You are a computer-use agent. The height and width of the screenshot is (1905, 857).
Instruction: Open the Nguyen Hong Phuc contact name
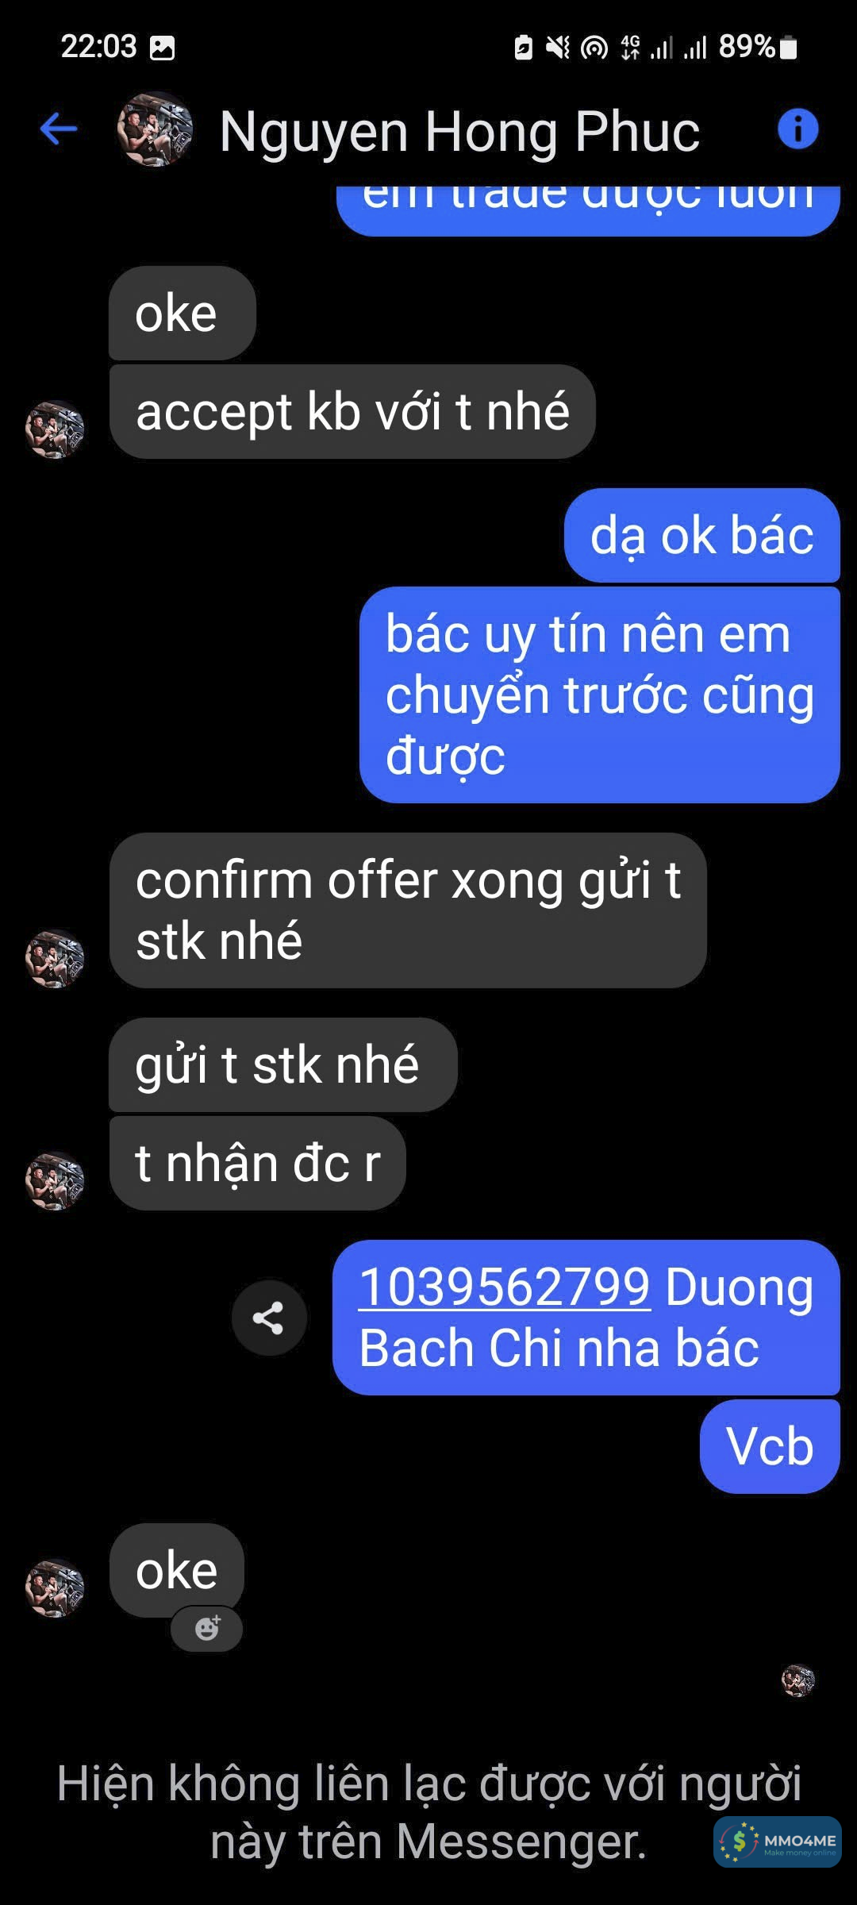click(459, 131)
